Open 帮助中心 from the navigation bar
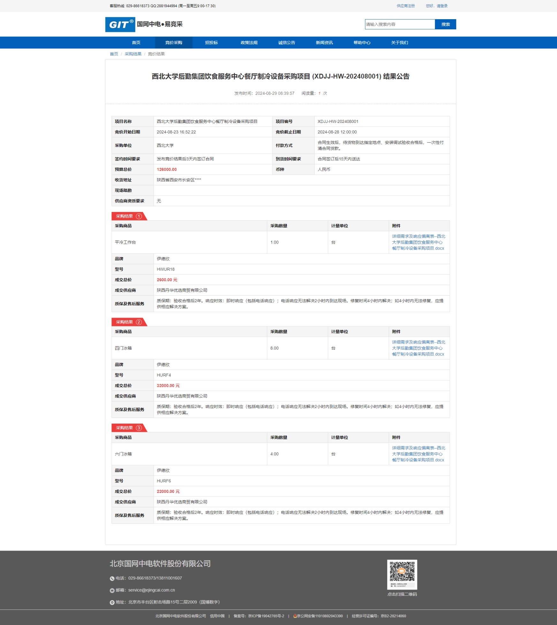Viewport: 557px width, 625px height. (362, 43)
